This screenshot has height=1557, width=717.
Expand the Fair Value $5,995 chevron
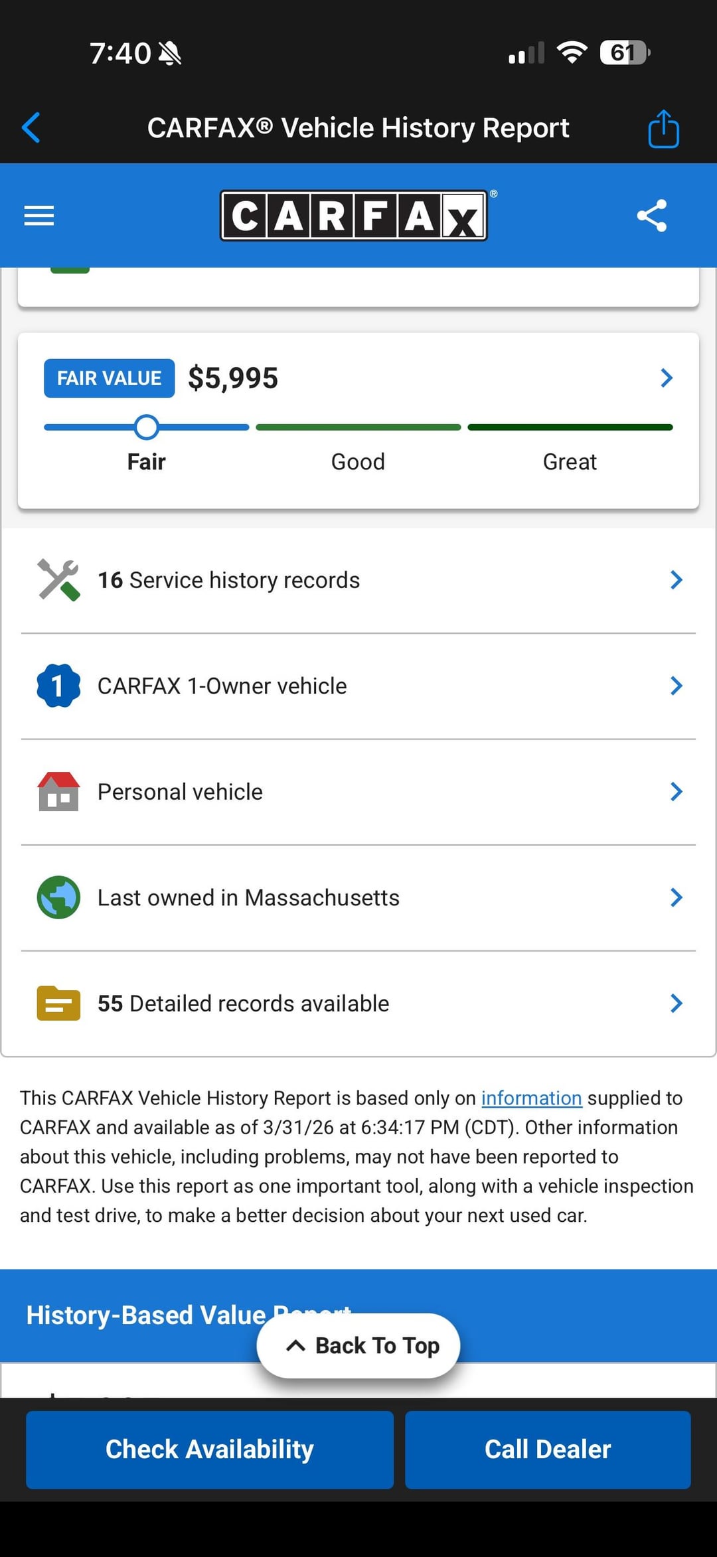tap(667, 378)
